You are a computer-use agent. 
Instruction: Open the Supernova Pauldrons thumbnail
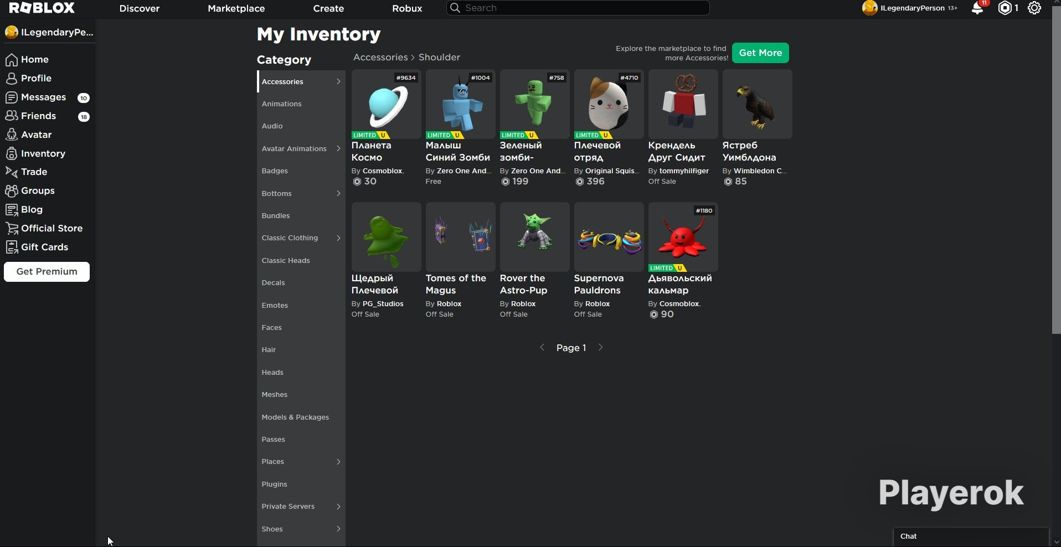point(609,237)
